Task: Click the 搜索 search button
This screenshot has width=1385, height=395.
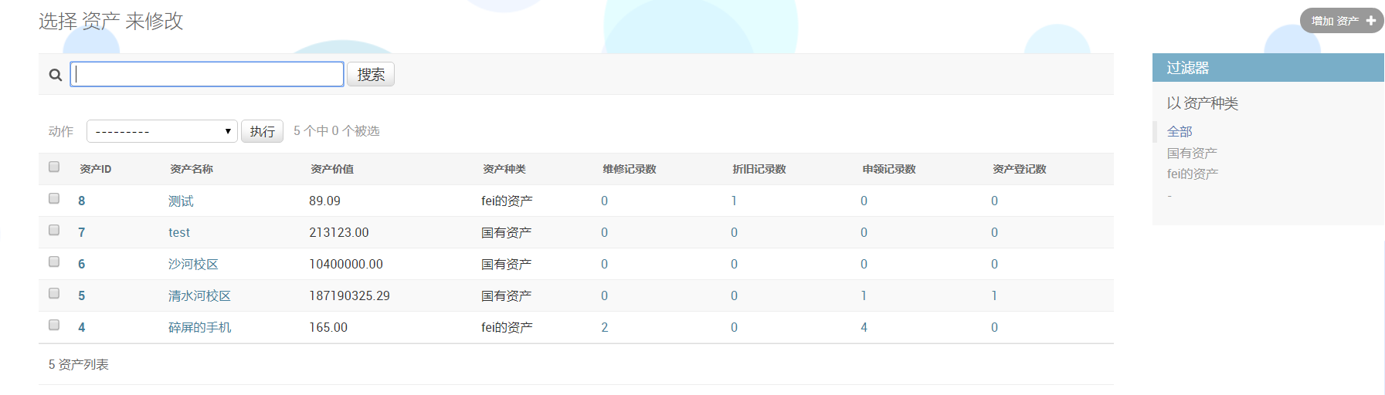Action: click(x=371, y=74)
